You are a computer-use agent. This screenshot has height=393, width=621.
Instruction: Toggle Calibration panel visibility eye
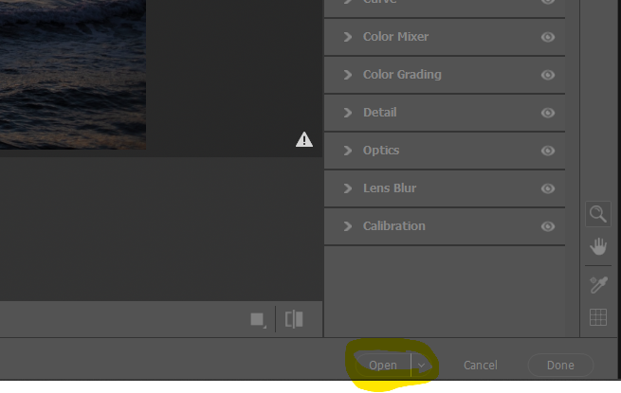click(548, 226)
